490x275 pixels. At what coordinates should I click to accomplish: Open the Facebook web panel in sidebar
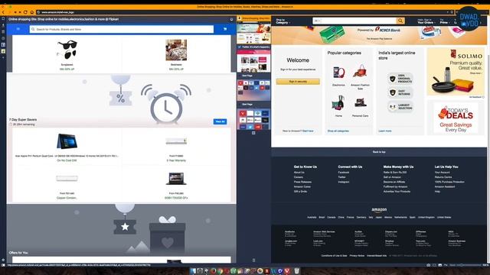pyautogui.click(x=3, y=45)
